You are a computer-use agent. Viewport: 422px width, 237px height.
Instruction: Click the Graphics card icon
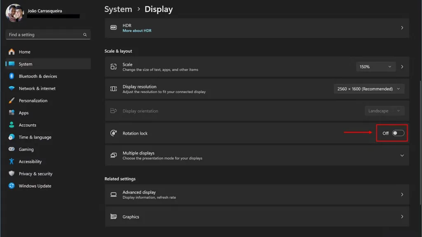point(114,216)
